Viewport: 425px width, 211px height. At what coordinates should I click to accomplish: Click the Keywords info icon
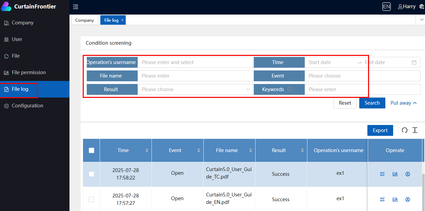290,89
